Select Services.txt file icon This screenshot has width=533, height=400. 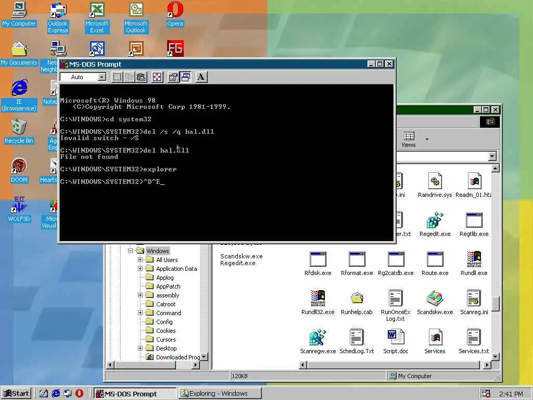pyautogui.click(x=474, y=342)
